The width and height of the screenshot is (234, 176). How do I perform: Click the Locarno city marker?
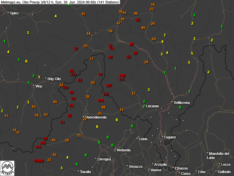coord(144,106)
